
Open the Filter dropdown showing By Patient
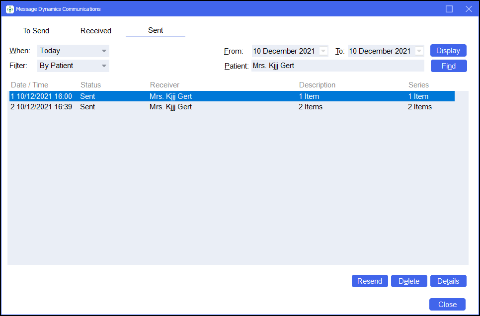click(x=104, y=66)
